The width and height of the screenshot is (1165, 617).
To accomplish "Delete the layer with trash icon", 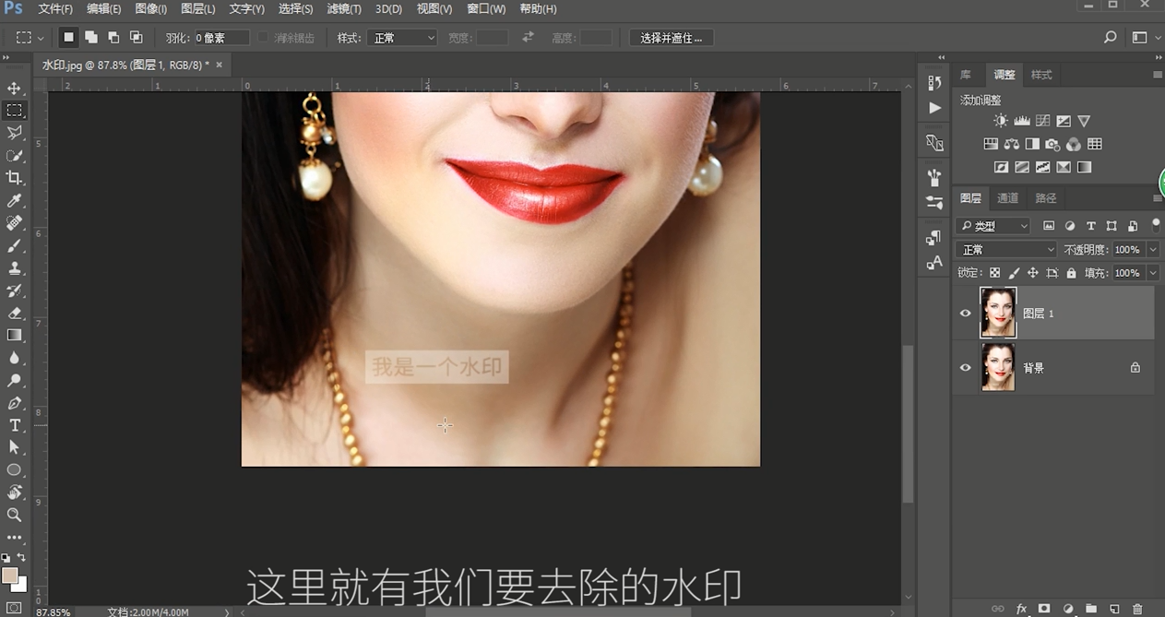I will 1137,610.
